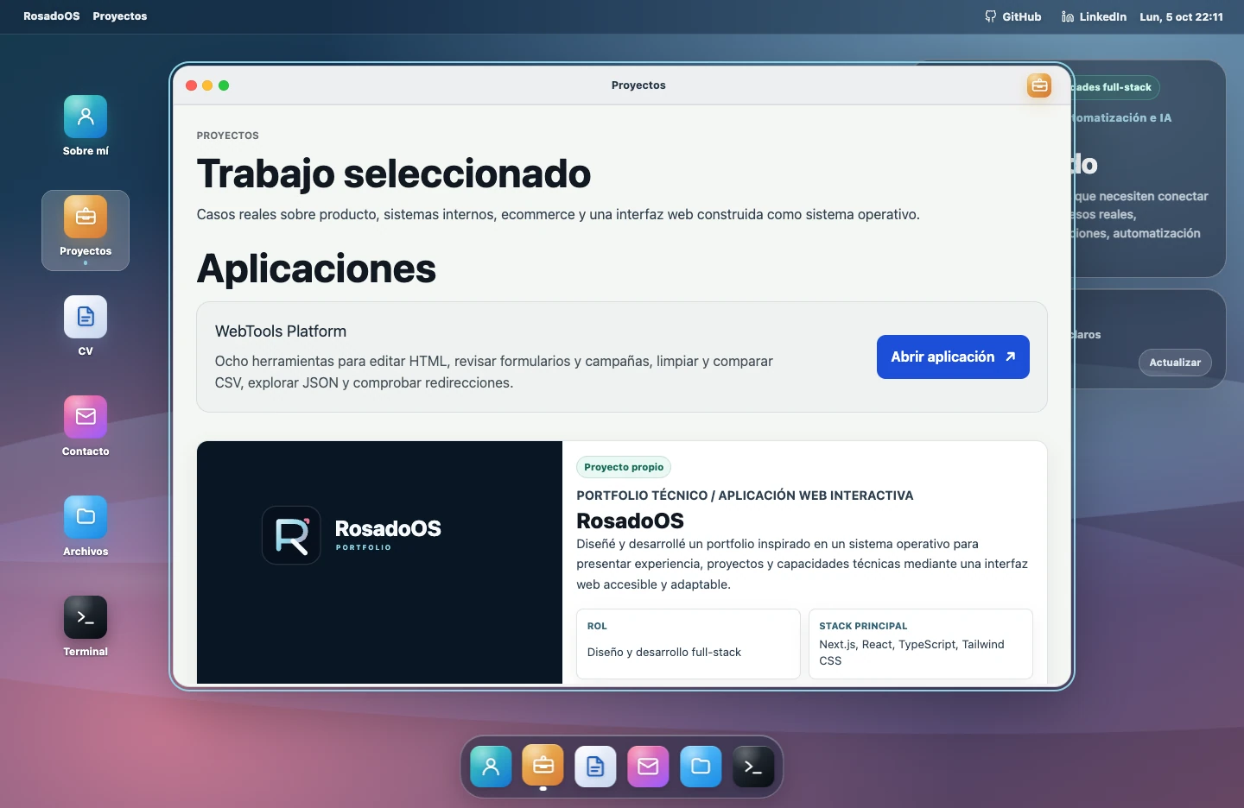
Task: Click the "Aplicaciones" heading
Action: [316, 268]
